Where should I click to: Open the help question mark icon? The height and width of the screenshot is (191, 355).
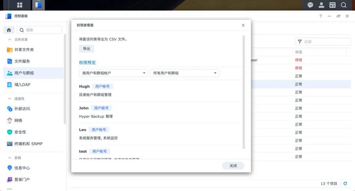click(320, 16)
